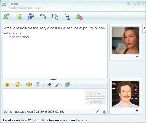
Task: Open my display picture options arrow
Action: click(x=137, y=111)
